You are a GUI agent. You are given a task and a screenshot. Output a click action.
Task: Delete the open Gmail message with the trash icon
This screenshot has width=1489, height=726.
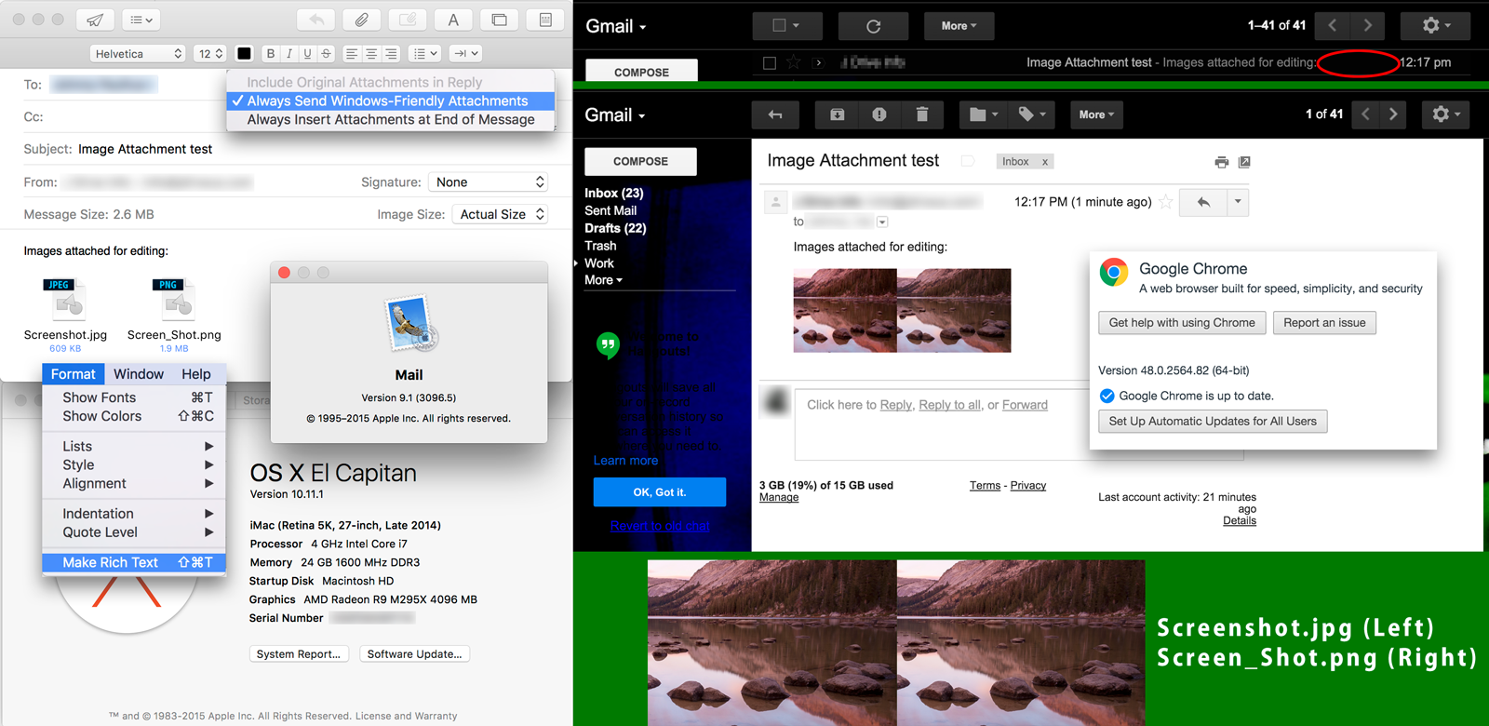[x=922, y=114]
